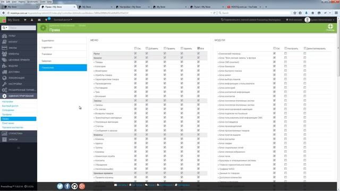The height and width of the screenshot is (191, 340).
Task: Select the SuperAdmin profile
Action: tap(63, 40)
